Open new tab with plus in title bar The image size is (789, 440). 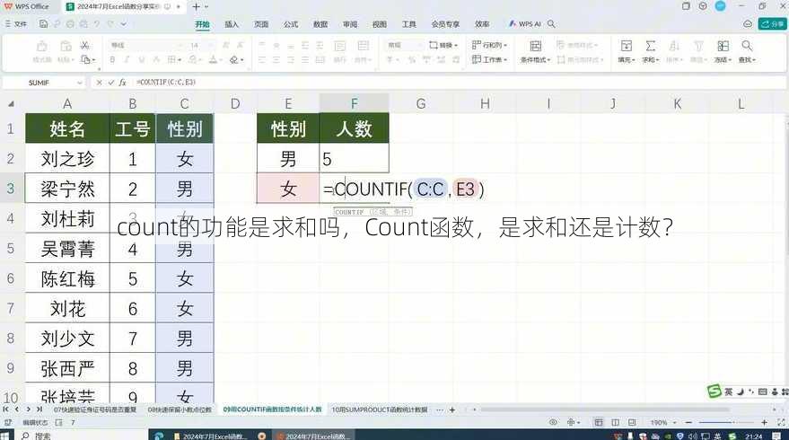(196, 6)
